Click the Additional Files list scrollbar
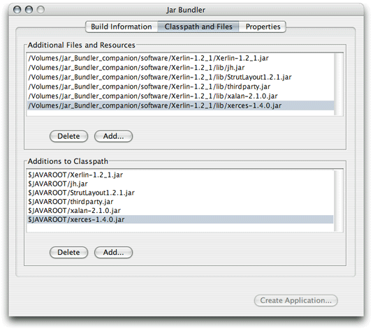373x331 pixels. [x=339, y=84]
